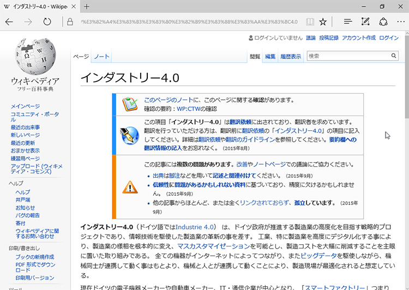This screenshot has width=409, height=290.
Task: Start a web note with pen icon
Action: [365, 22]
